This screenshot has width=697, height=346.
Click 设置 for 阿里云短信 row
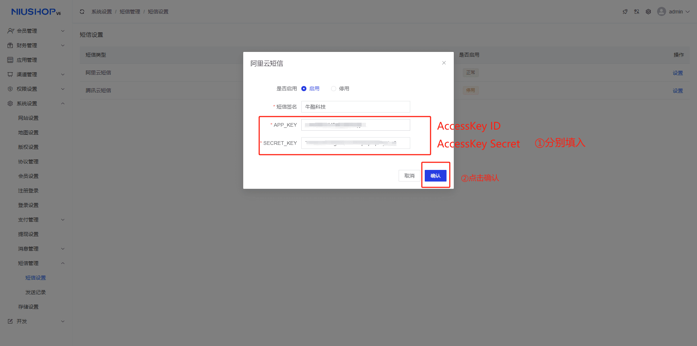point(678,73)
